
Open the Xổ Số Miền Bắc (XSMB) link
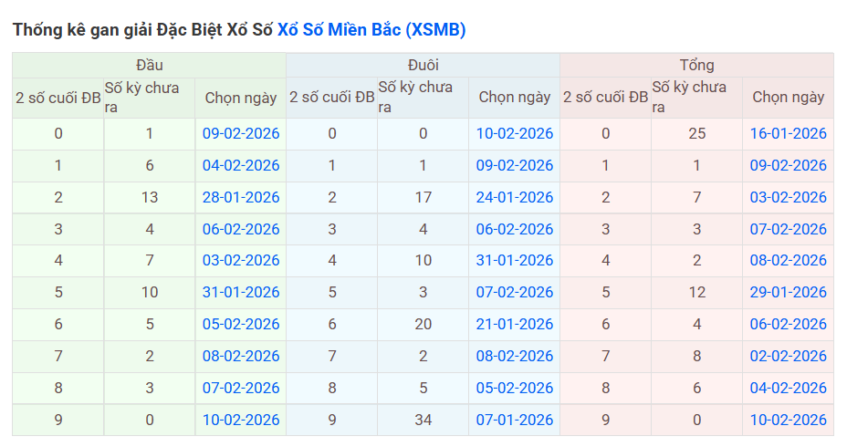371,29
